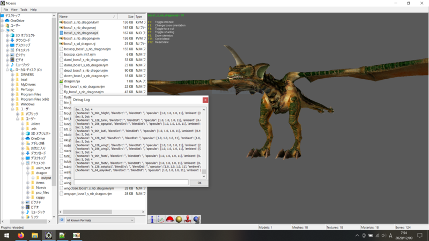Click the volume icon in system tray
Viewport: 429px width, 241px height.
pyautogui.click(x=383, y=235)
